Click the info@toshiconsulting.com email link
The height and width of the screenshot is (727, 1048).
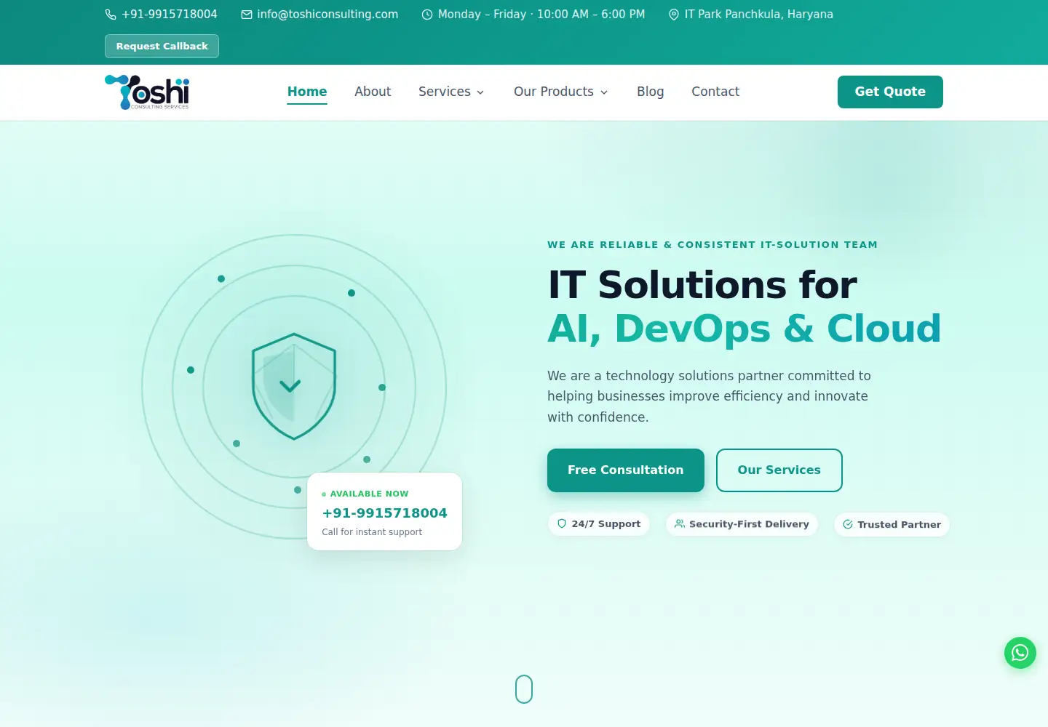327,15
